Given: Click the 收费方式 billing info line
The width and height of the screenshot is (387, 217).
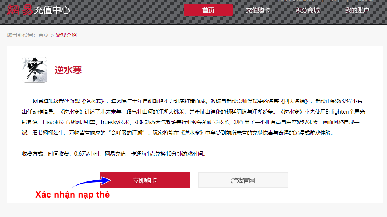Looking at the screenshot, I should click(114, 154).
